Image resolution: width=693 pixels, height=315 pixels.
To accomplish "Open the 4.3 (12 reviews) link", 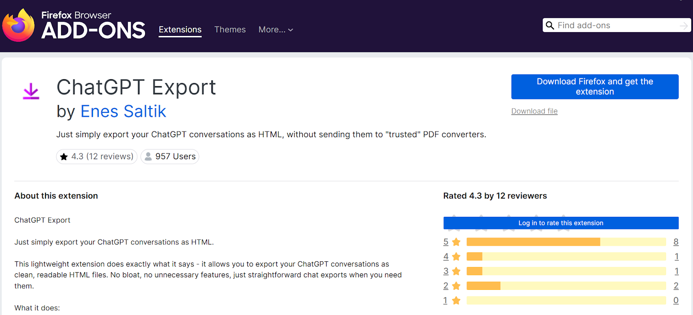I will (x=102, y=157).
